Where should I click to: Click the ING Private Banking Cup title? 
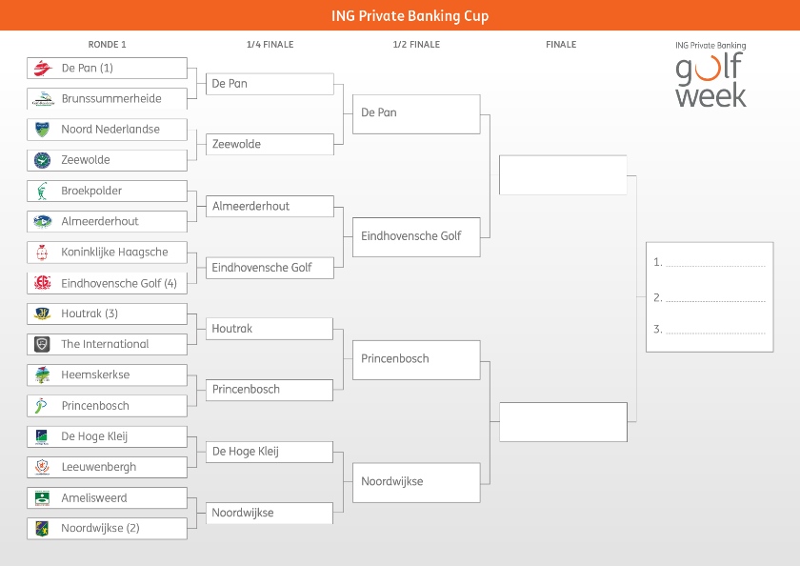tap(400, 15)
